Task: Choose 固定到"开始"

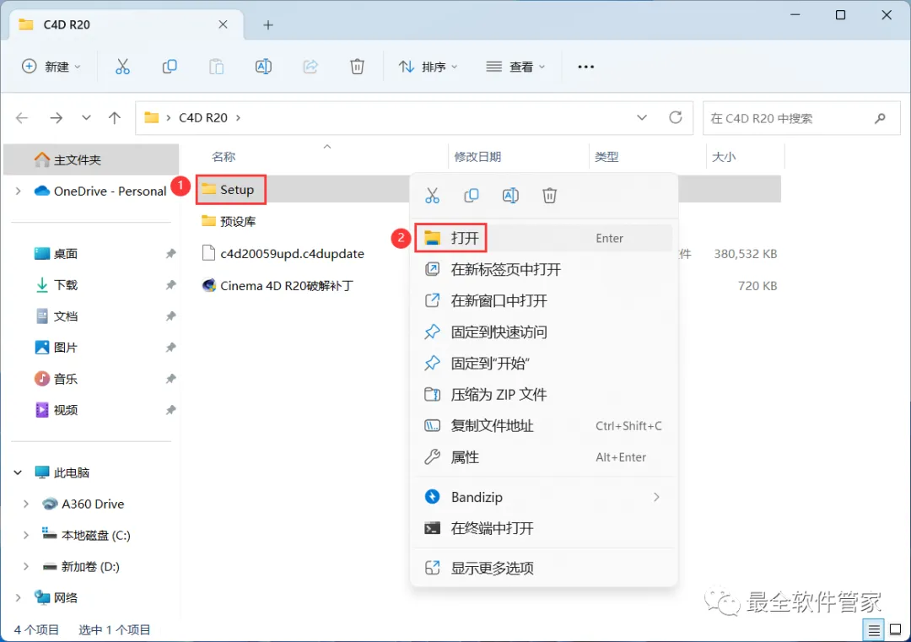Action: [x=543, y=364]
